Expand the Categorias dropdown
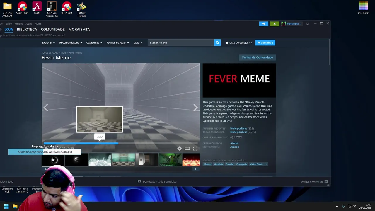This screenshot has height=211, width=375. [94, 43]
